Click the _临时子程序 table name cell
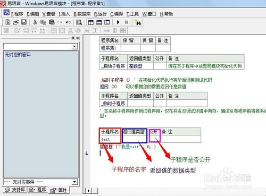This screenshot has height=196, width=266. tap(113, 103)
